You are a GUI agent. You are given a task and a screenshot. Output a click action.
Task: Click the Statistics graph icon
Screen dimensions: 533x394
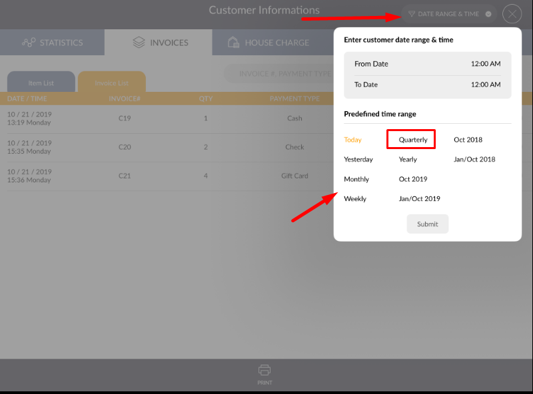pos(29,43)
